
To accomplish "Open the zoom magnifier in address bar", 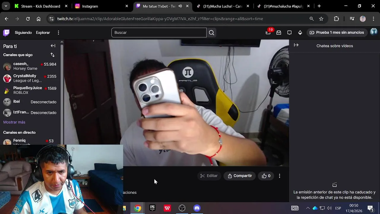I will [x=311, y=19].
